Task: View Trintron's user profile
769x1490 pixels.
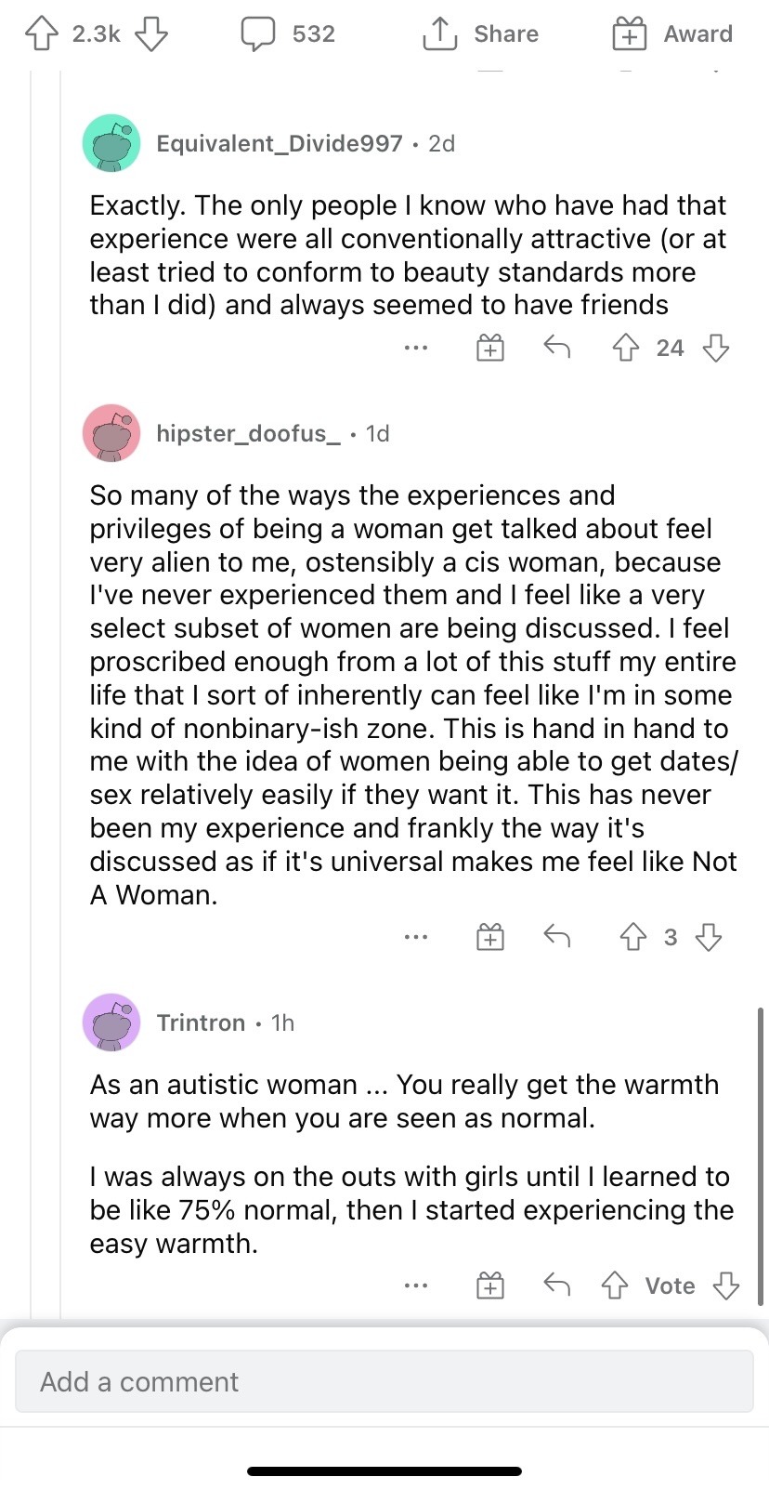Action: pyautogui.click(x=201, y=1022)
